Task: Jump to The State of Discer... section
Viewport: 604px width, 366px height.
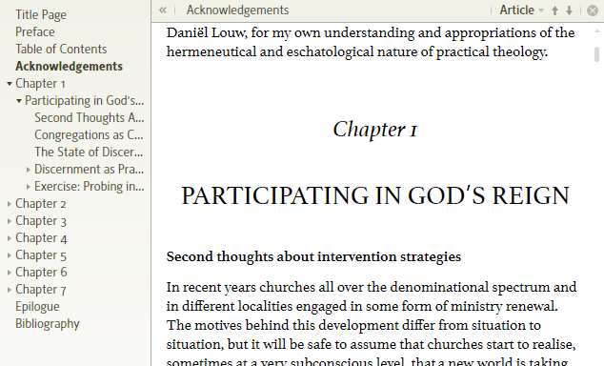Action: click(x=89, y=152)
